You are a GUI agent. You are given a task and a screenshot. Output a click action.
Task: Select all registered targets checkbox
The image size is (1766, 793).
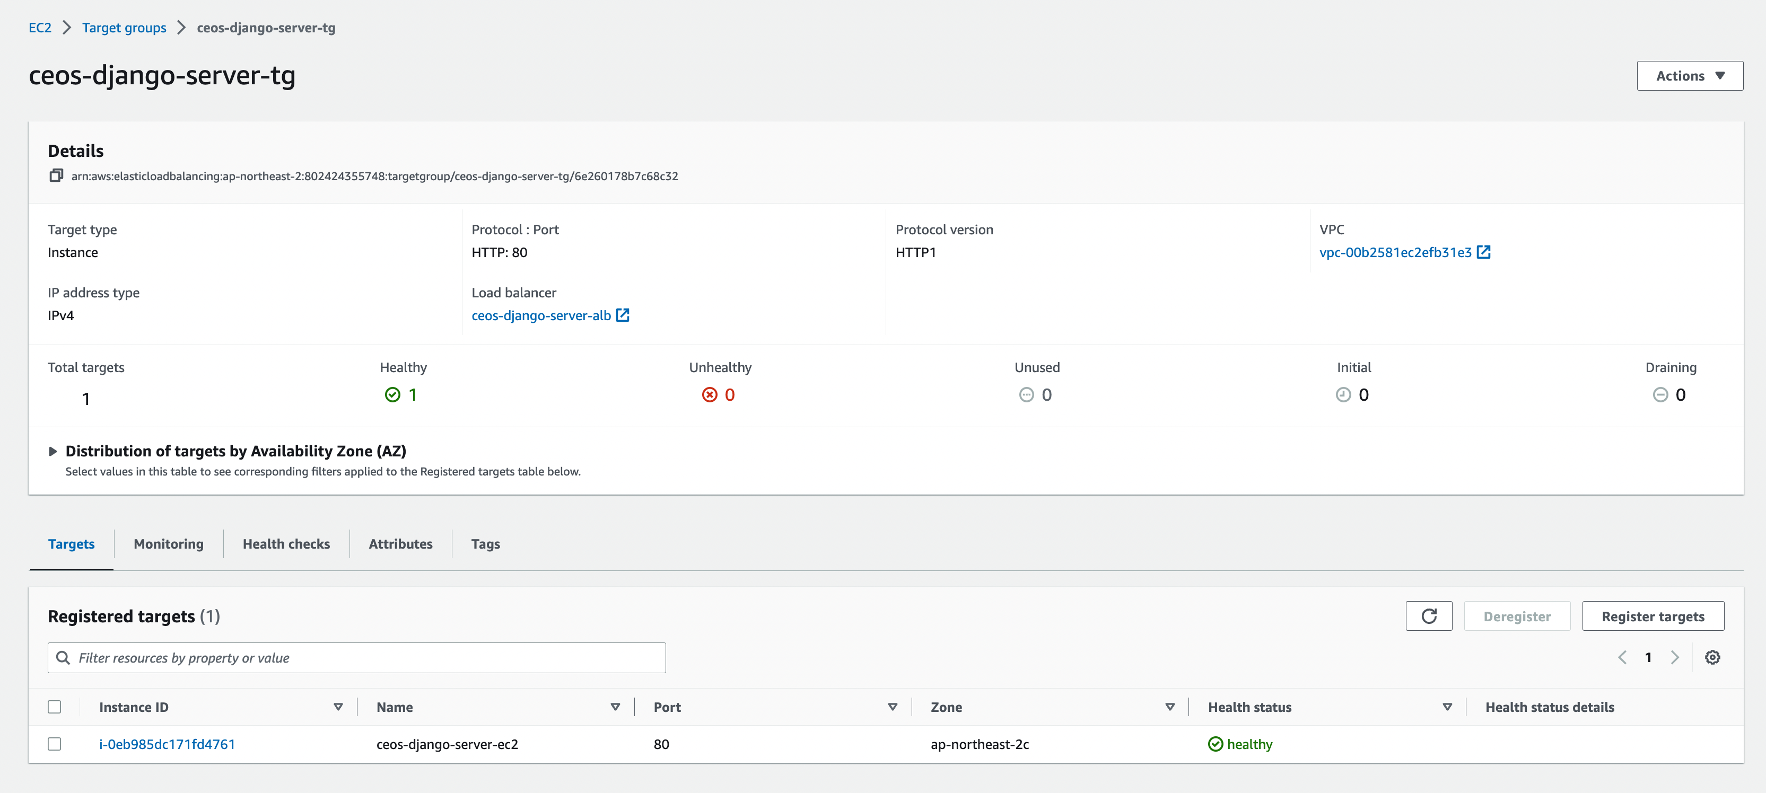coord(54,707)
